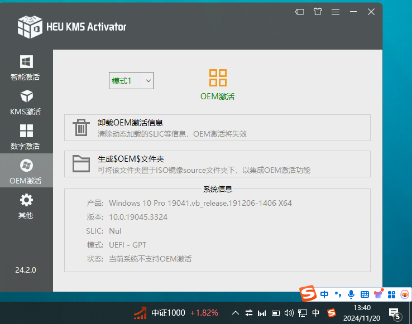The image size is (412, 324).
Task: Click the Sogou avatar face icon
Action: (405, 294)
